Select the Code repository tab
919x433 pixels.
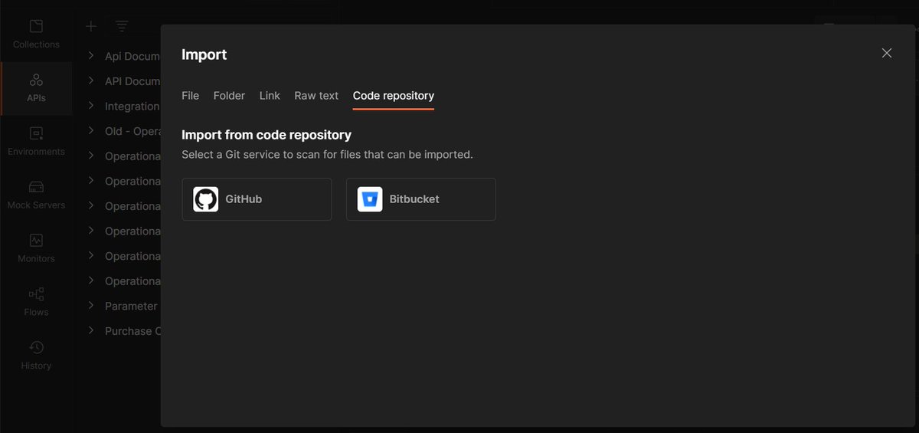point(394,96)
